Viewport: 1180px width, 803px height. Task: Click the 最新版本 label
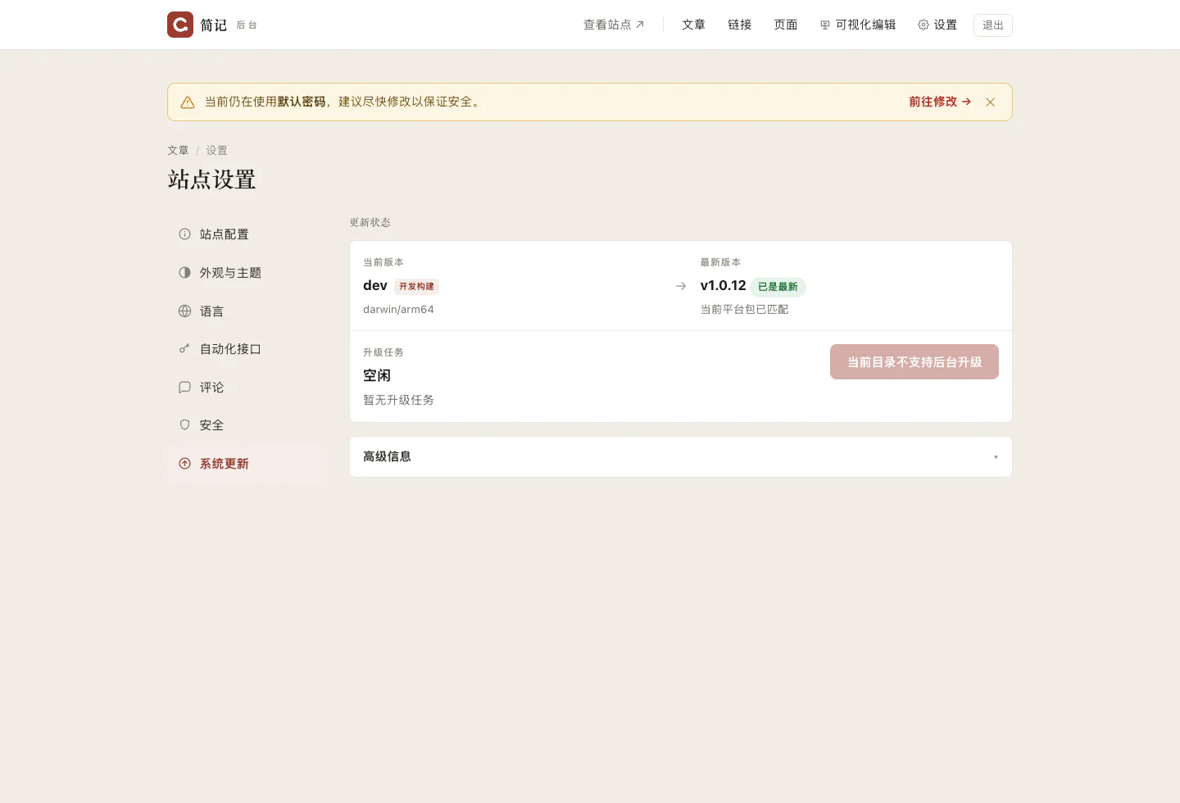click(720, 262)
